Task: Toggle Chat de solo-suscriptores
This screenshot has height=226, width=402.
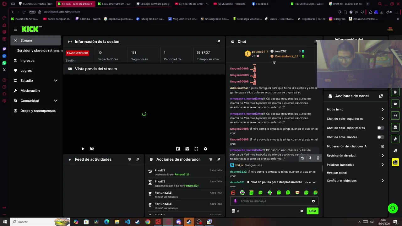Action: pos(380,128)
